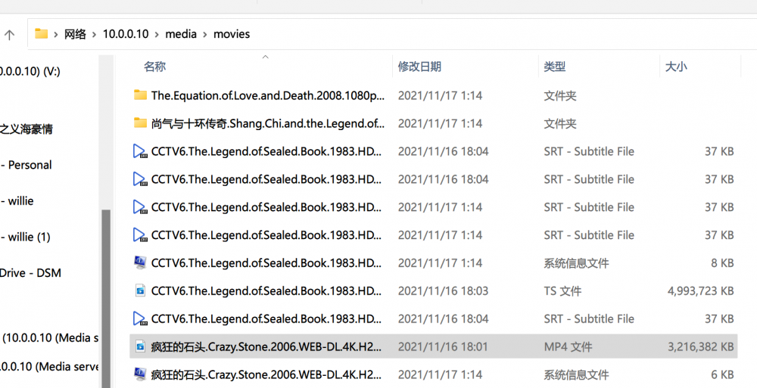
Task: Click the up-one-level arrow button
Action: (10, 34)
